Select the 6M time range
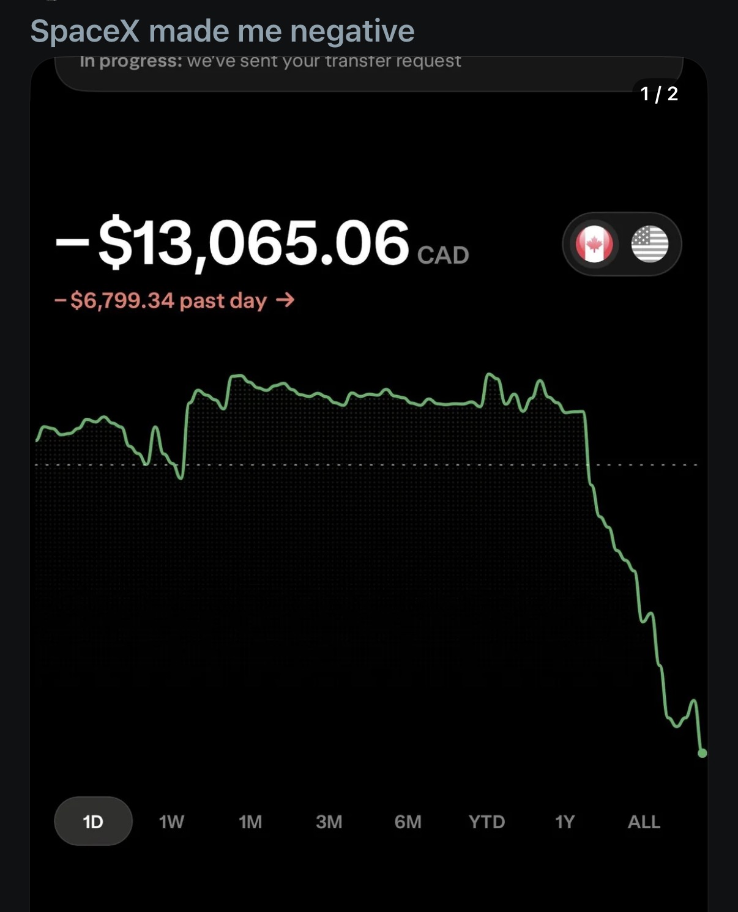 pos(408,821)
